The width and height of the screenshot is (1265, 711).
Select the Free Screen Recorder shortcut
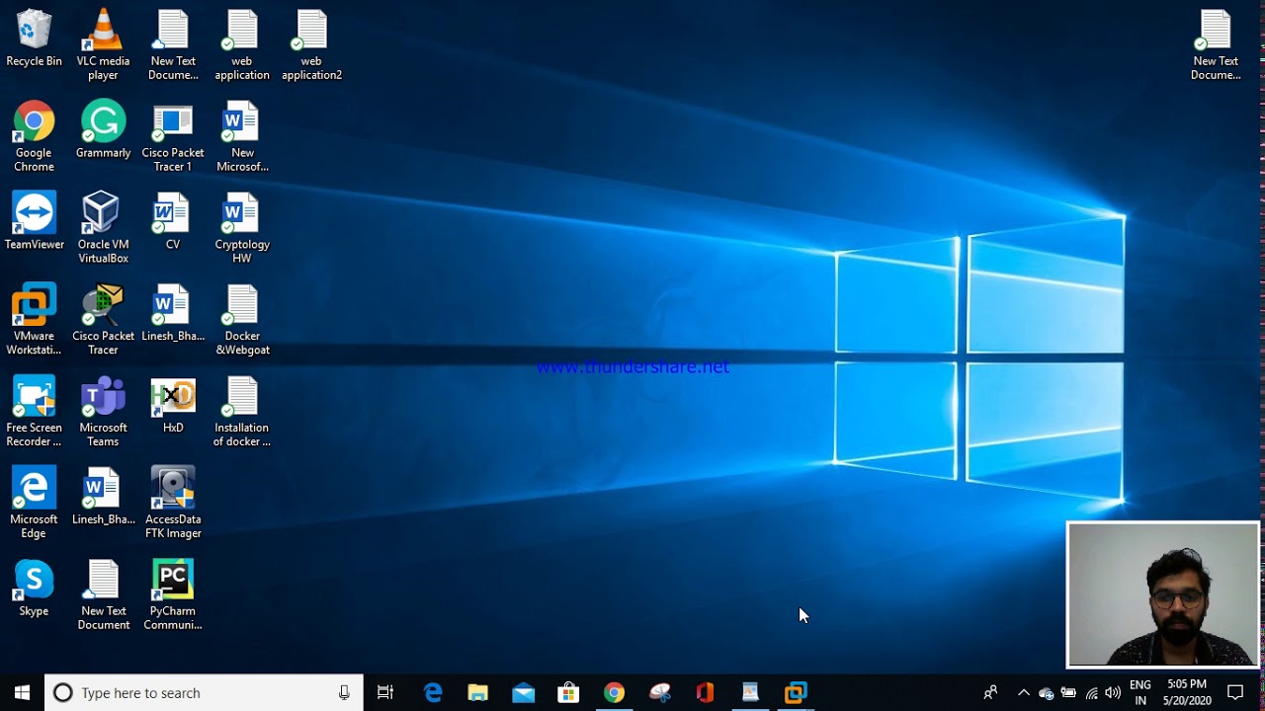pos(34,413)
